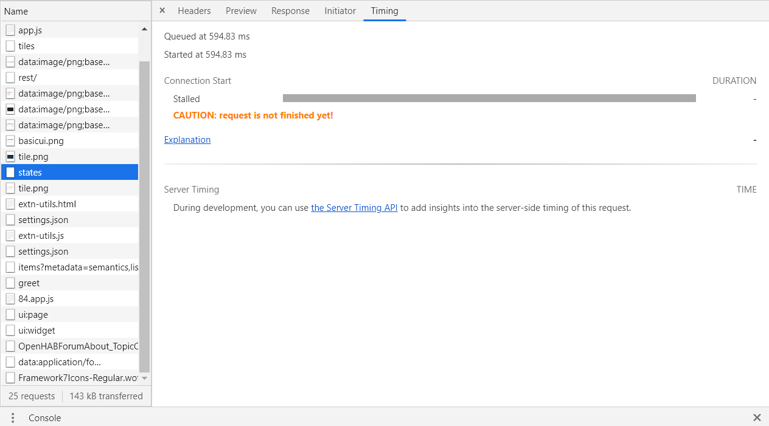Select the rest/ request

click(27, 78)
